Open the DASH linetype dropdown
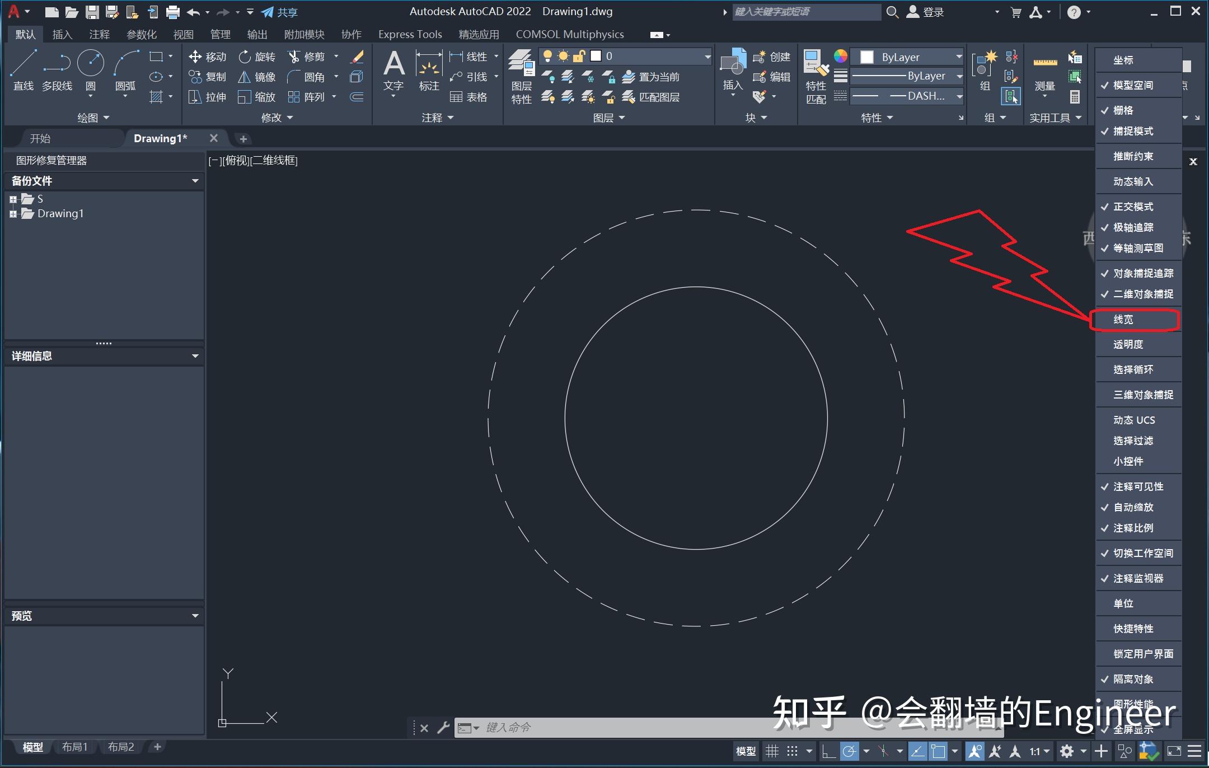 pyautogui.click(x=959, y=96)
